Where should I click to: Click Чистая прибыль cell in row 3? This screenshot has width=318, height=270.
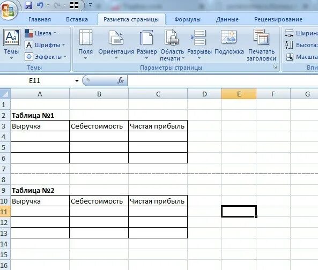pos(158,126)
